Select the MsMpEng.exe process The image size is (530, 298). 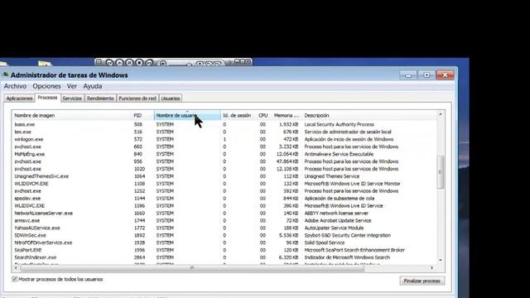(x=224, y=154)
